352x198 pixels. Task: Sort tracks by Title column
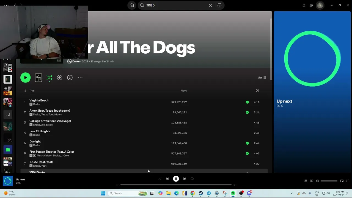tap(32, 90)
